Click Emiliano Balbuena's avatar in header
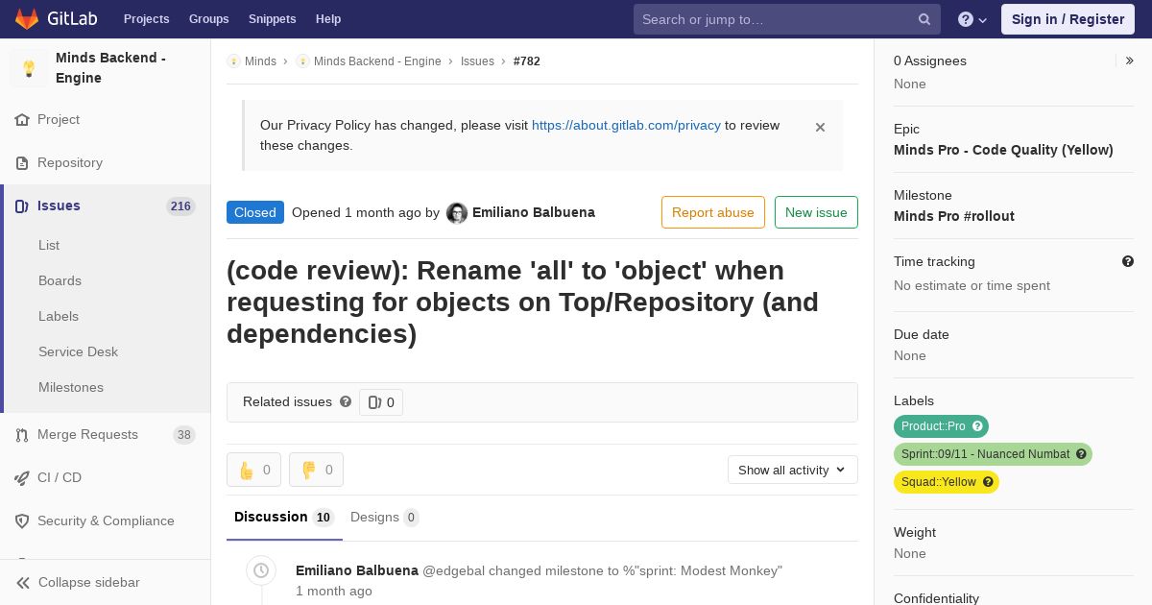The image size is (1152, 605). tap(457, 213)
